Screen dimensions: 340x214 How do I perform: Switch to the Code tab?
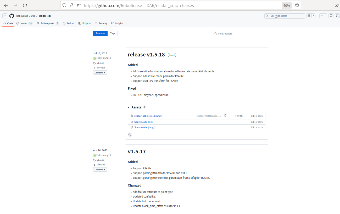click(8, 23)
